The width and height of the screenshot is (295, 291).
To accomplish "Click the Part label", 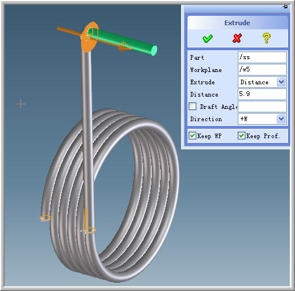I will (197, 57).
